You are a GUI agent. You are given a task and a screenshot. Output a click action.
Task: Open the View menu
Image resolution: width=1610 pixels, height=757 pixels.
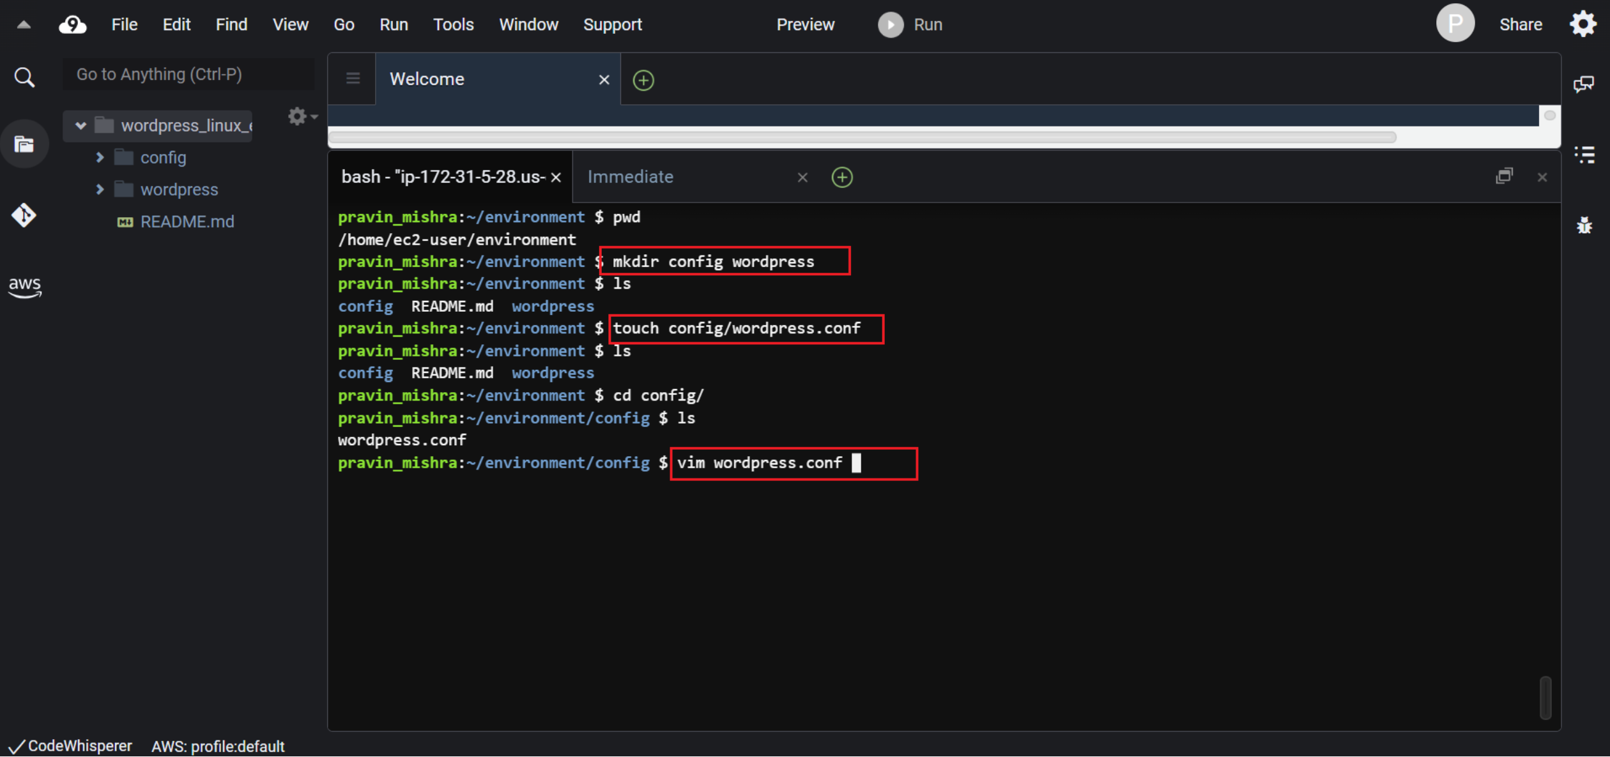click(290, 24)
